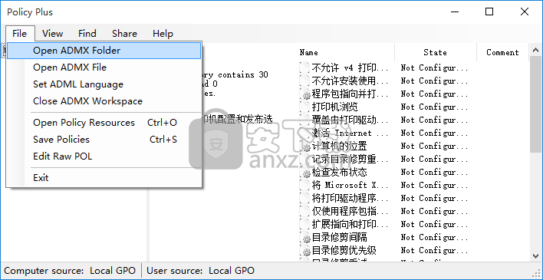Screen dimensions: 543x280
Task: Click Computer source: Local GPO in status bar
Action: (x=70, y=271)
